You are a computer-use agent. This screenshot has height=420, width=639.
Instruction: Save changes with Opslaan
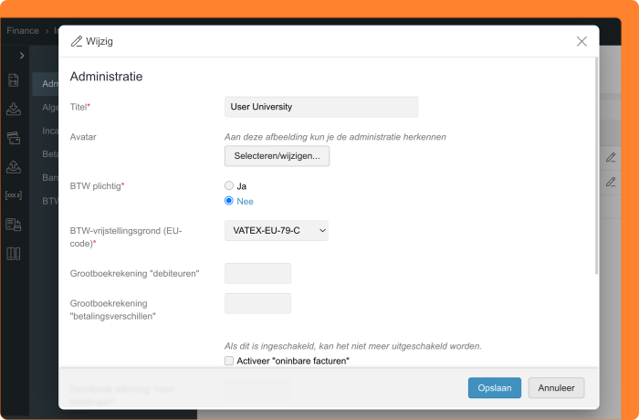coord(495,388)
